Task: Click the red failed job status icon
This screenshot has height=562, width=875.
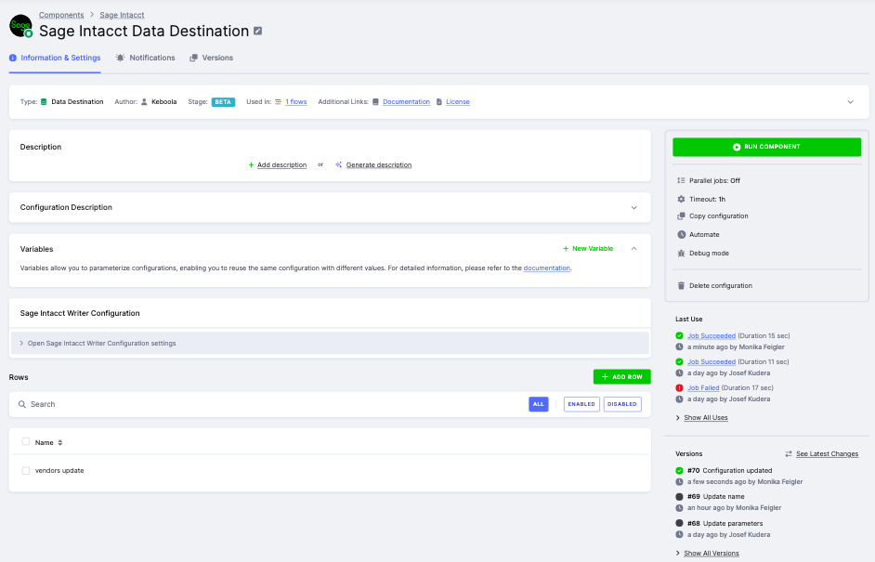Action: [679, 388]
